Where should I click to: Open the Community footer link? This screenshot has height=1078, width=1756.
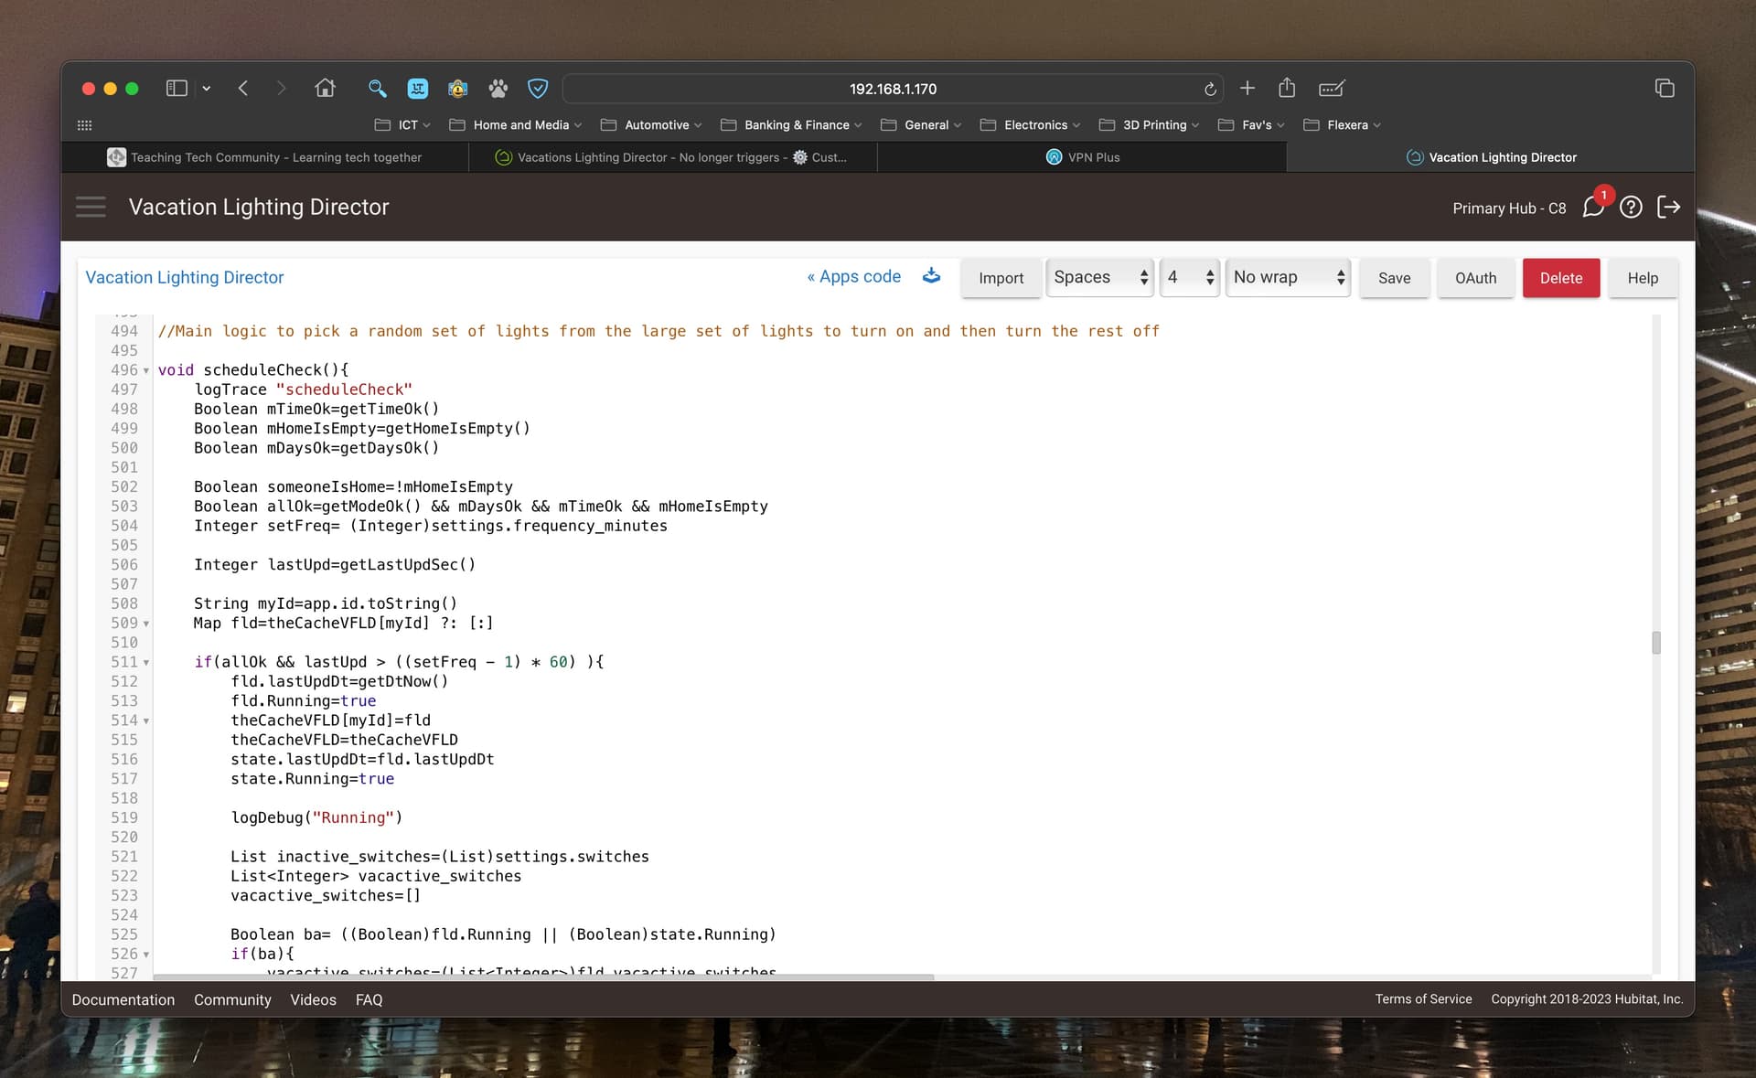click(x=232, y=999)
